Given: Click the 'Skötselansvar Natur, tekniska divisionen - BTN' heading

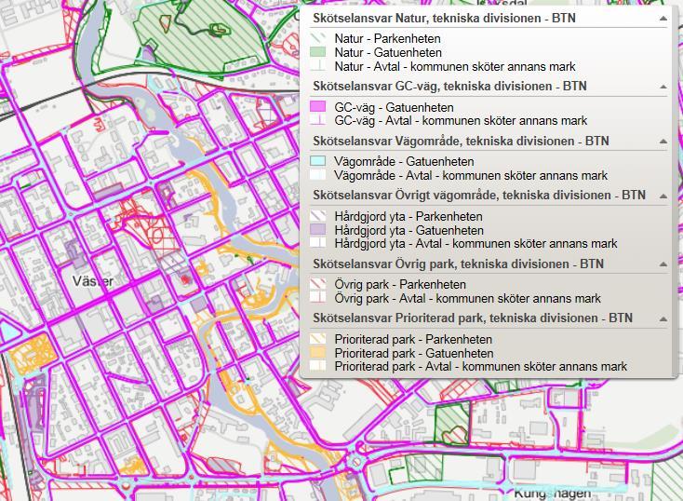Looking at the screenshot, I should (x=444, y=19).
